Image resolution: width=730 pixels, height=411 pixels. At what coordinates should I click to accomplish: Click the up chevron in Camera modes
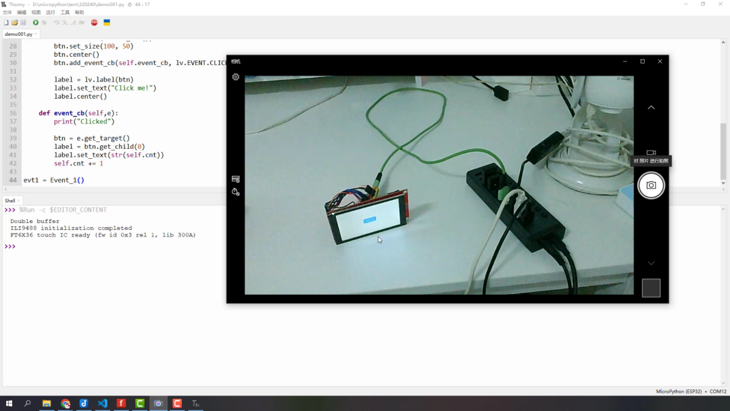pos(651,107)
